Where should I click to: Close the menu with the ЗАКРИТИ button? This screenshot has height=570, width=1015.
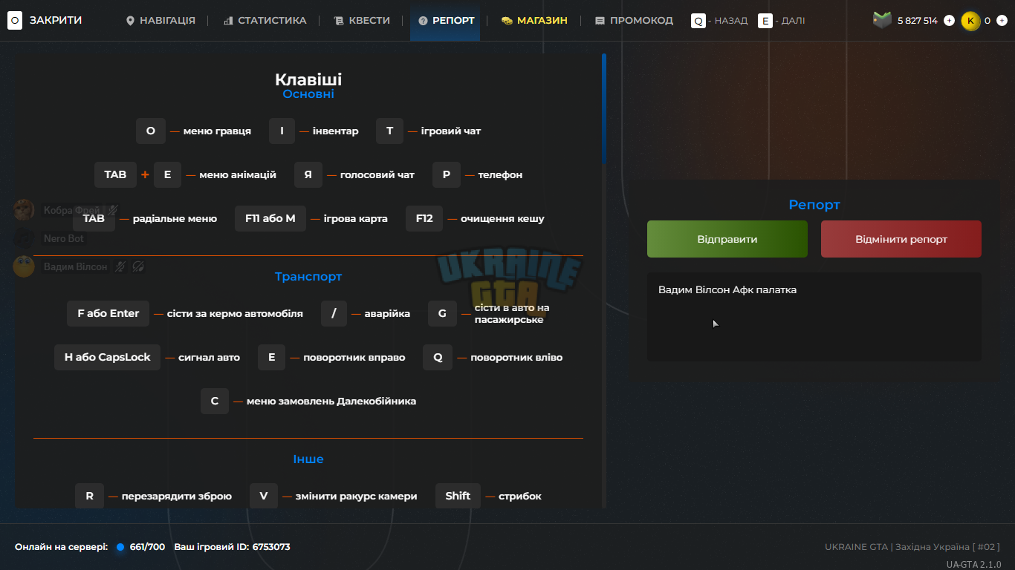45,20
